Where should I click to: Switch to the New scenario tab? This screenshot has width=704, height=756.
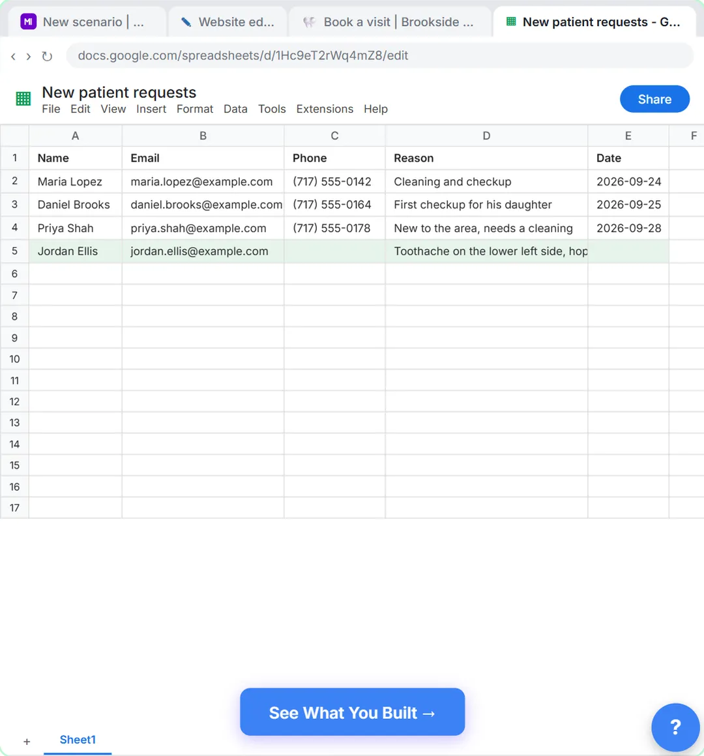87,22
